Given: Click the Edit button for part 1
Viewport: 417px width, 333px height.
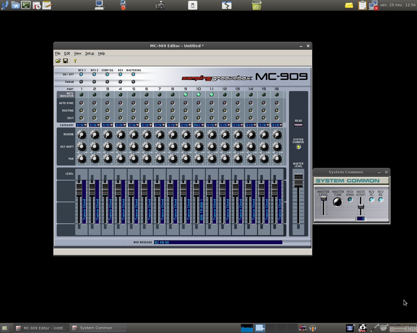Looking at the screenshot, I should coord(81,118).
